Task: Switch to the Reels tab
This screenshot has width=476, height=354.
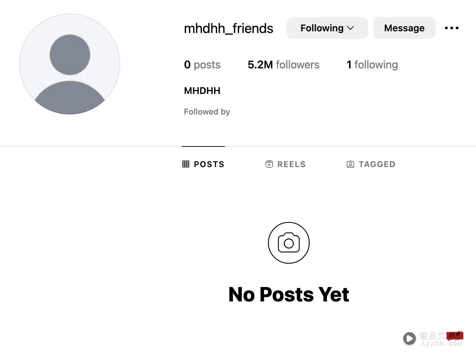Action: click(x=285, y=164)
